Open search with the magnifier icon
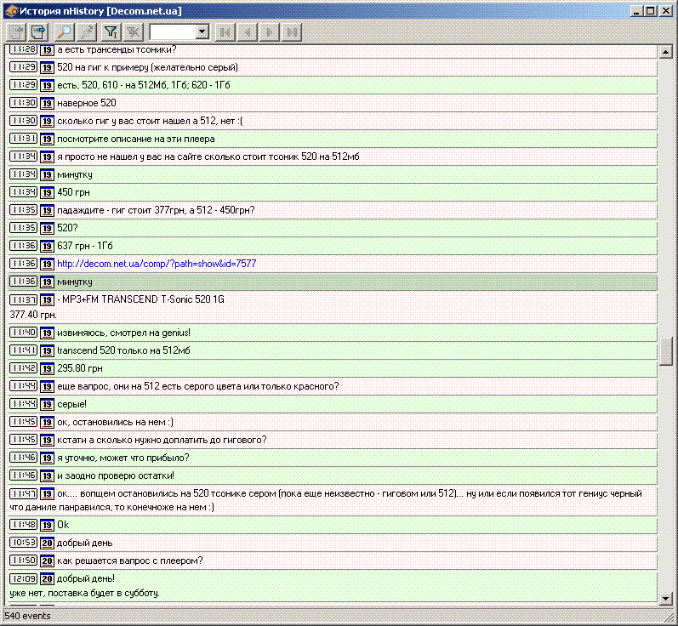The width and height of the screenshot is (678, 626). click(x=64, y=32)
